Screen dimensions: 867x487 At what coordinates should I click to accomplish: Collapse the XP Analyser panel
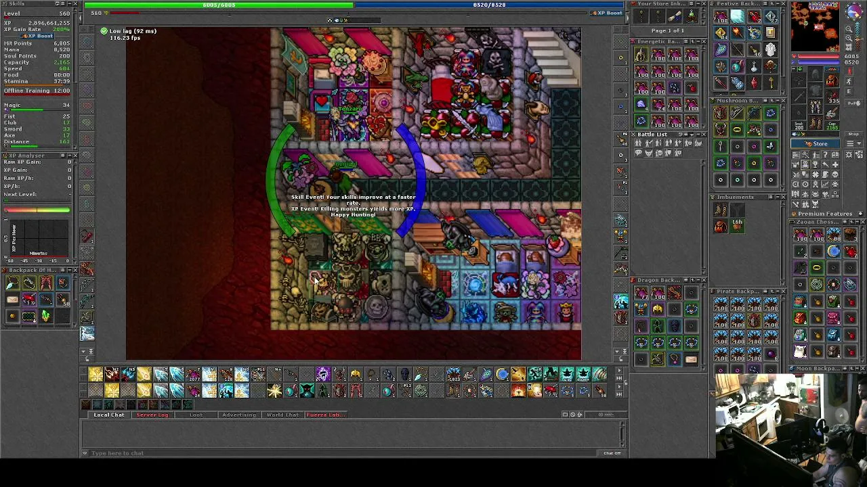coord(69,156)
